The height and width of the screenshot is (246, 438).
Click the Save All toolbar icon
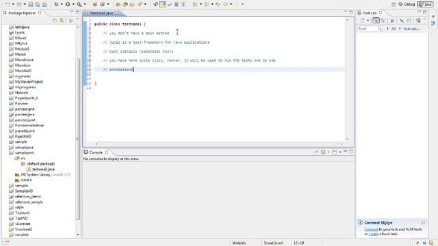38,4
